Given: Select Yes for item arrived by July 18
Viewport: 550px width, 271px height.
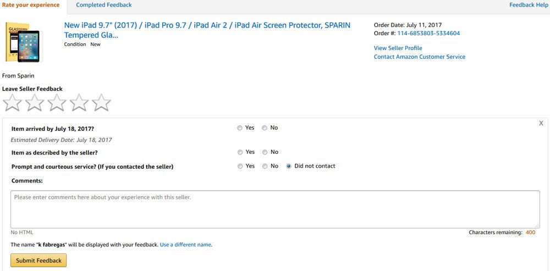Looking at the screenshot, I should (240, 128).
